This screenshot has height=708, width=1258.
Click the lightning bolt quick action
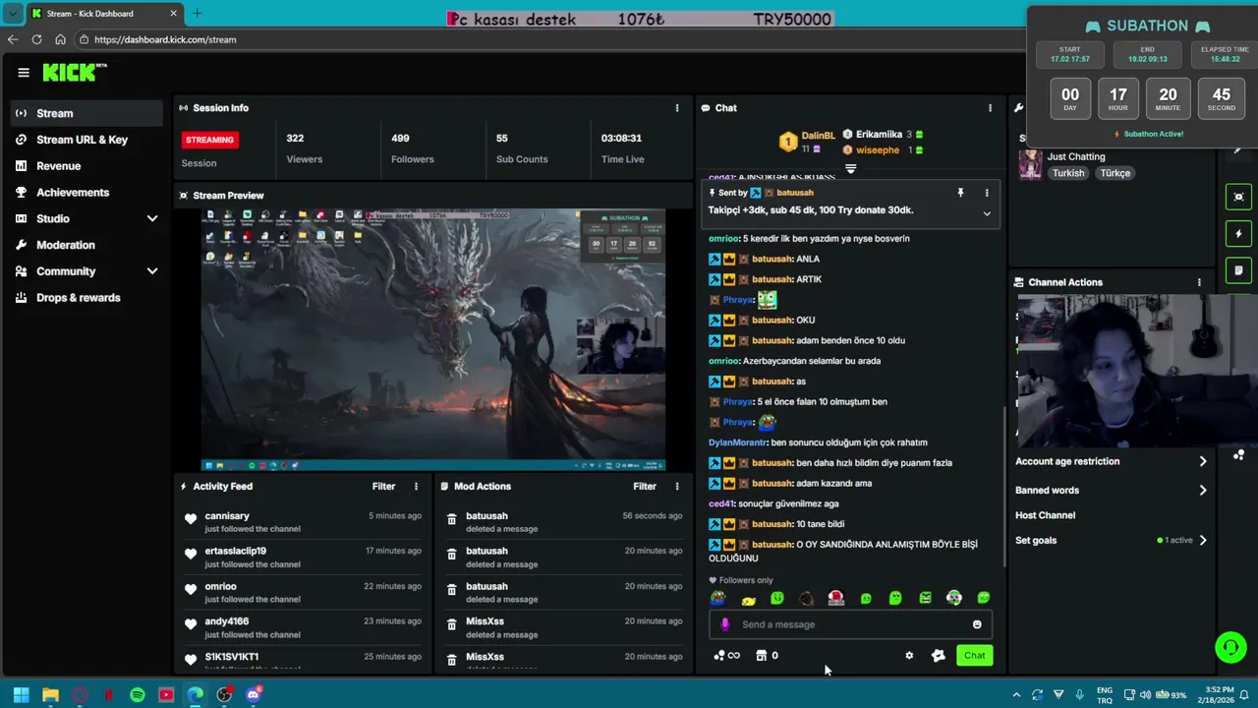[1238, 234]
